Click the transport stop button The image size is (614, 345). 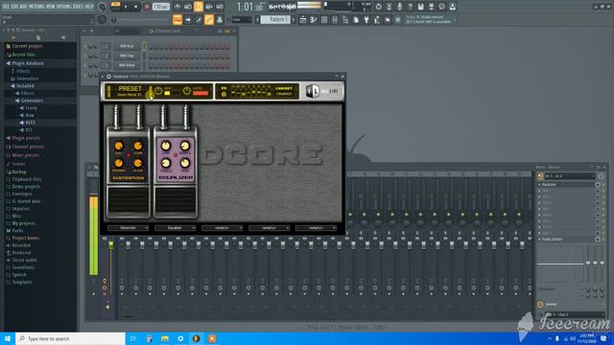(136, 7)
